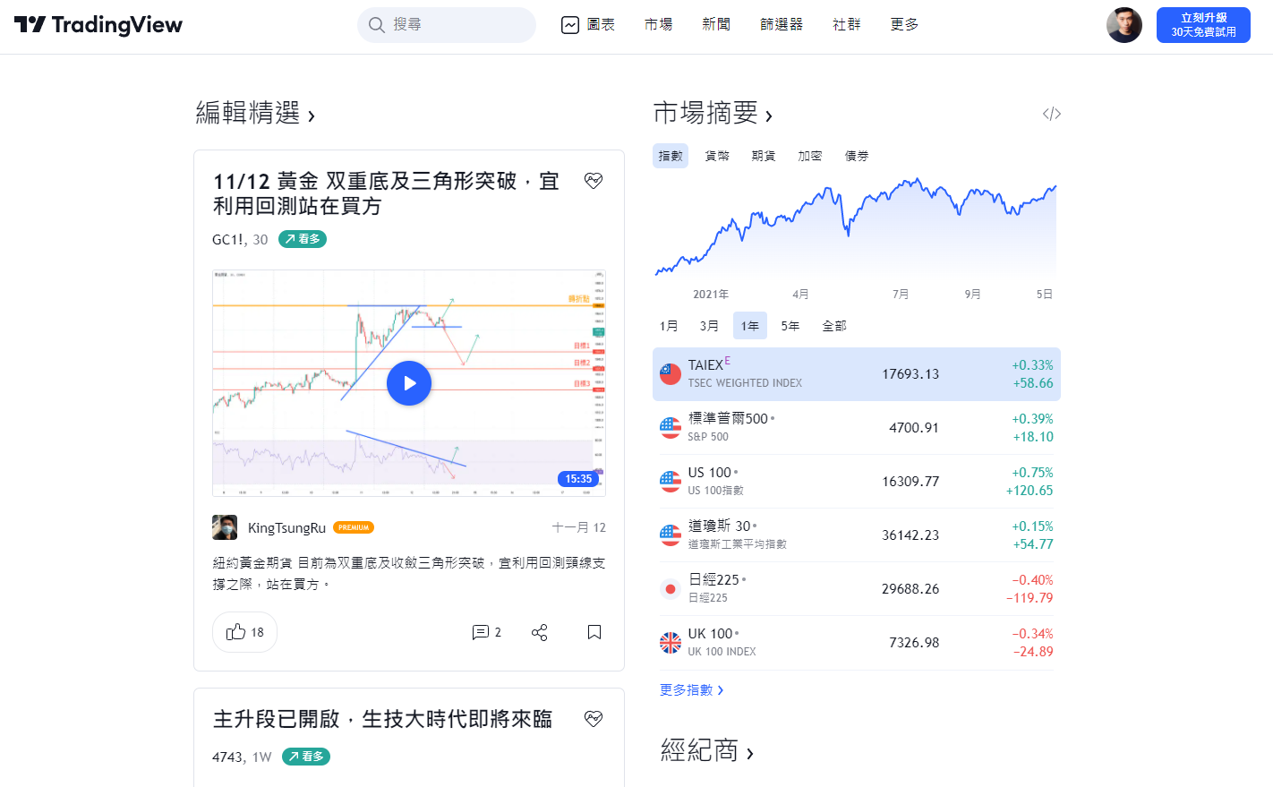Share the gold idea
Viewport: 1273px width, 787px height.
click(x=540, y=632)
